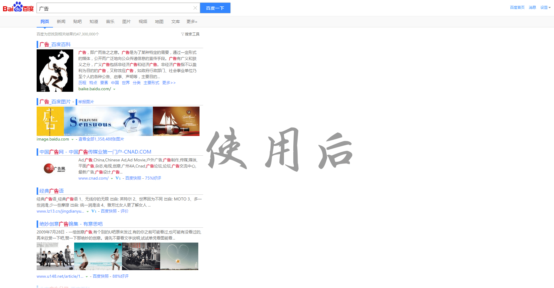Switch to the 图片 search tab
This screenshot has height=288, width=554.
127,22
